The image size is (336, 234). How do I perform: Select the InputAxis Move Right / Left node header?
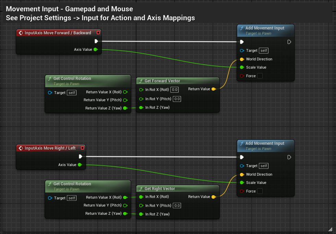[50, 148]
